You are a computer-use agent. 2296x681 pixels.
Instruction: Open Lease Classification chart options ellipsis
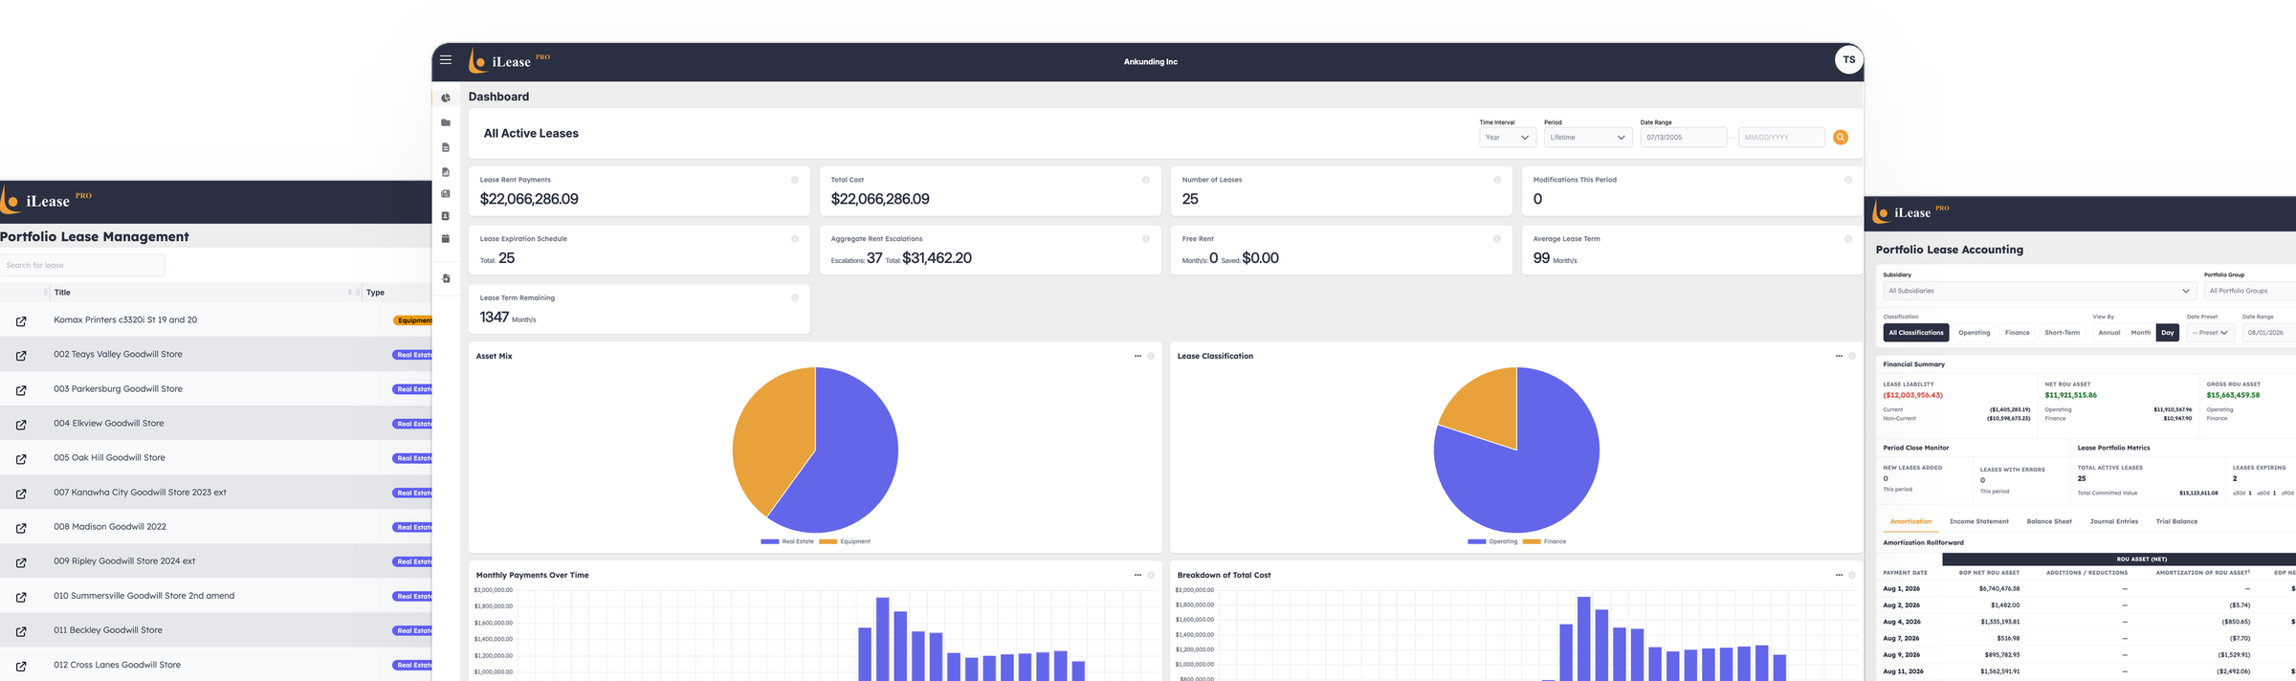click(1839, 356)
